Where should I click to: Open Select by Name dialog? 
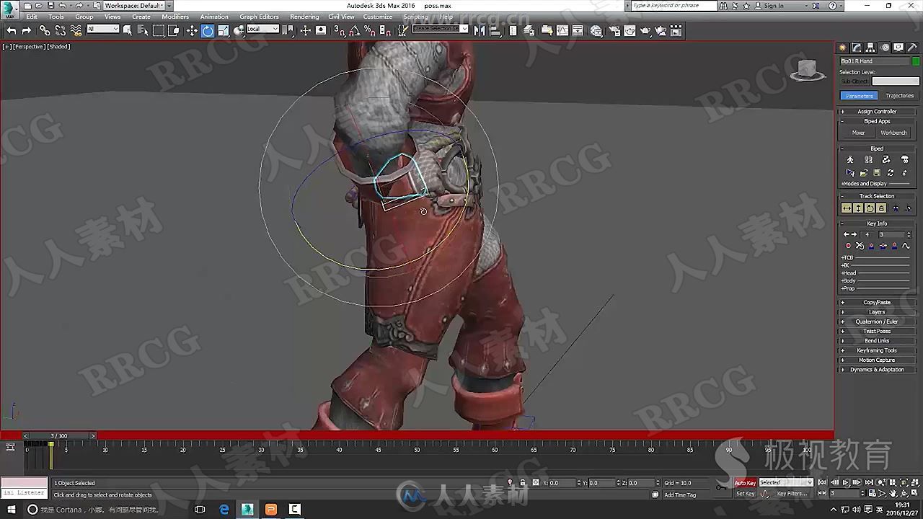tap(143, 30)
